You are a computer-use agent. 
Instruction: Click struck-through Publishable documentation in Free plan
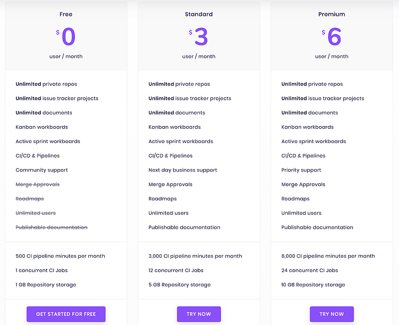click(x=52, y=227)
